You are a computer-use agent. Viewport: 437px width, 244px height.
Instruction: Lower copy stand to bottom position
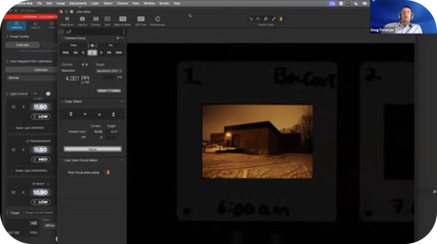71,114
